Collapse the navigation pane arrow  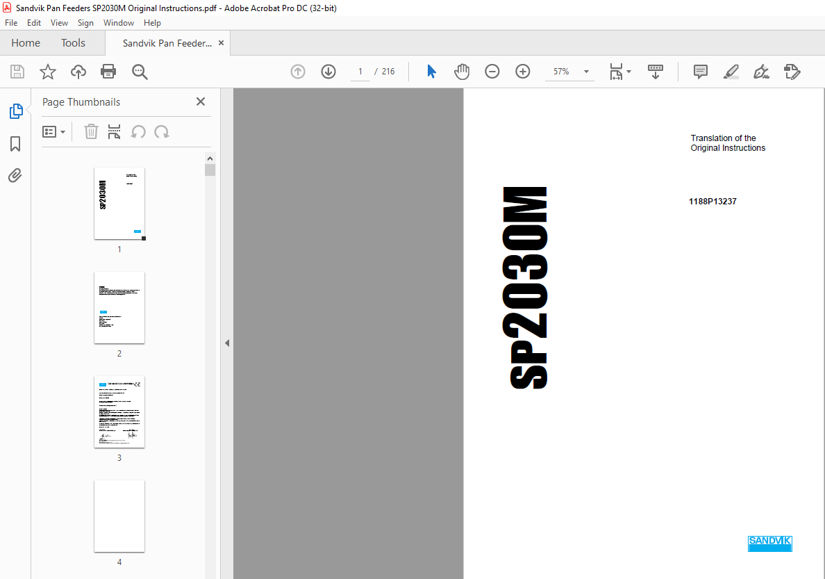point(227,343)
